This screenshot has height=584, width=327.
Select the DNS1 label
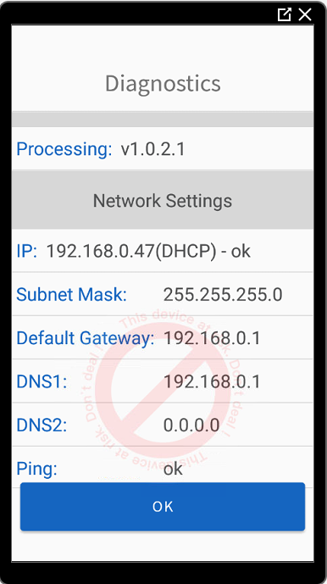pyautogui.click(x=42, y=381)
